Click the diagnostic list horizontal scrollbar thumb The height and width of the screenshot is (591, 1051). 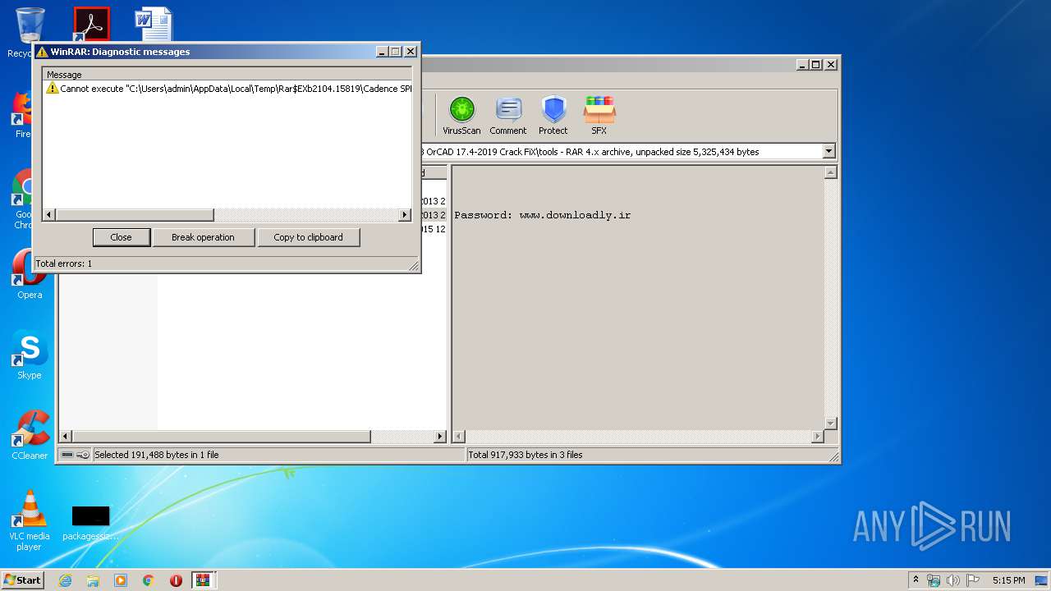135,215
